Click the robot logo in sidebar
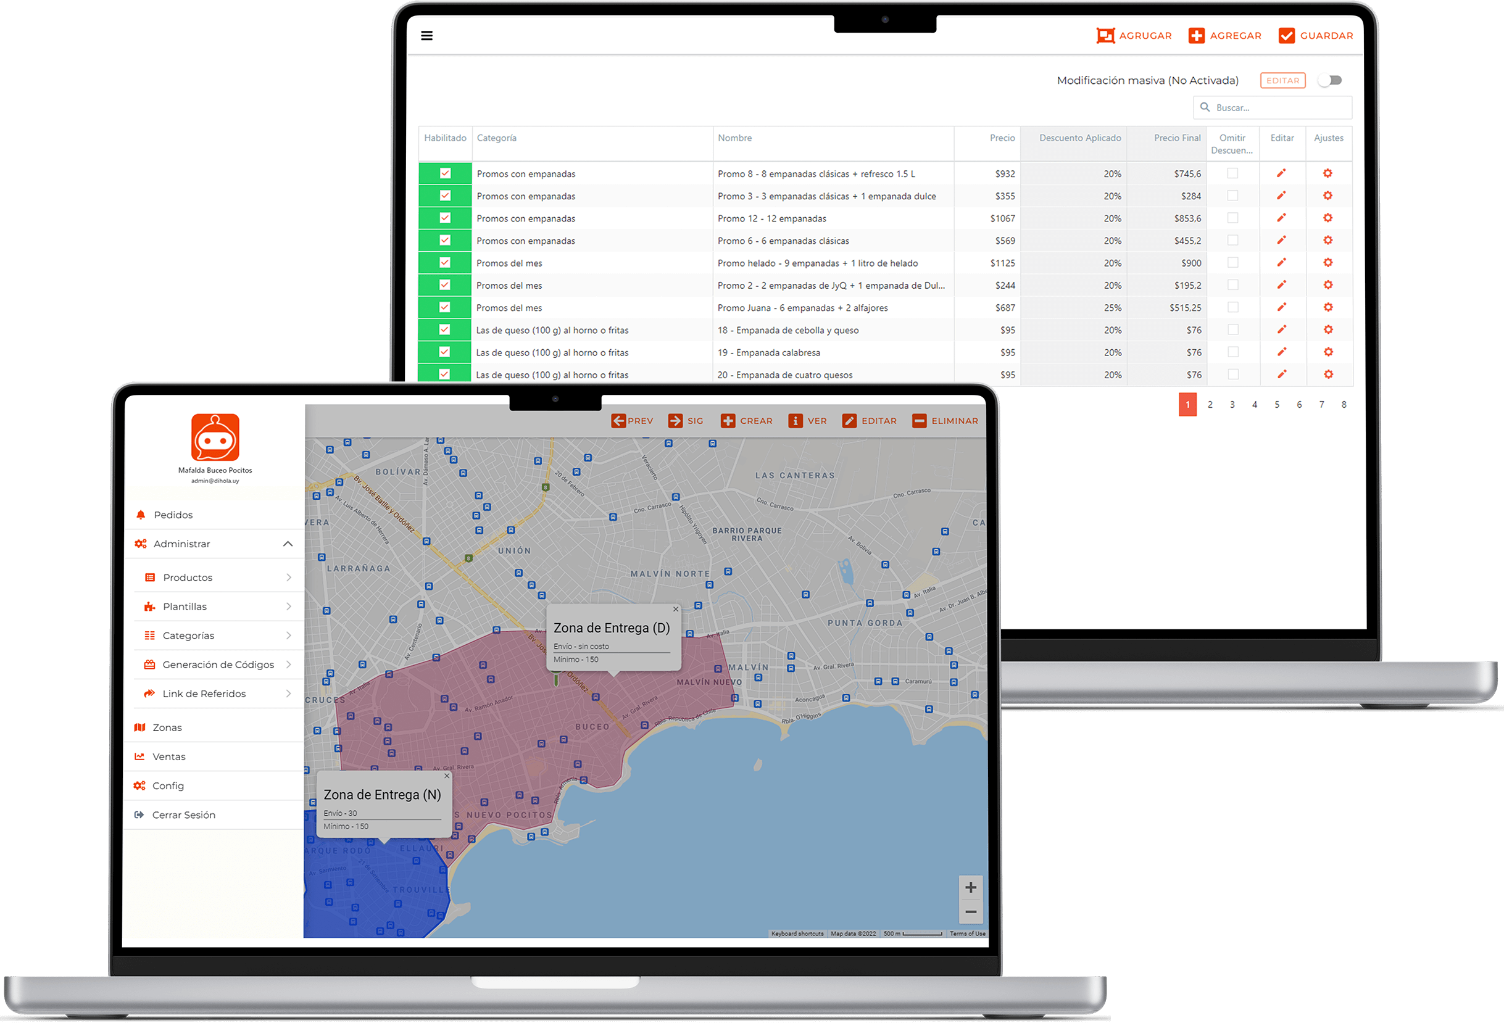 click(215, 437)
